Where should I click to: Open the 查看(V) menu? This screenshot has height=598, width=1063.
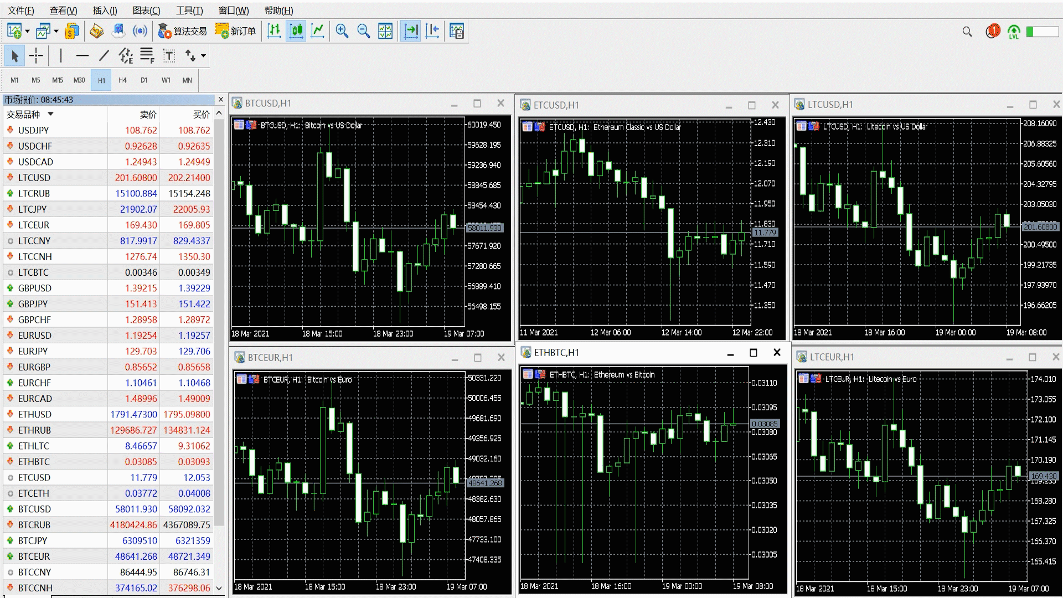pyautogui.click(x=64, y=11)
